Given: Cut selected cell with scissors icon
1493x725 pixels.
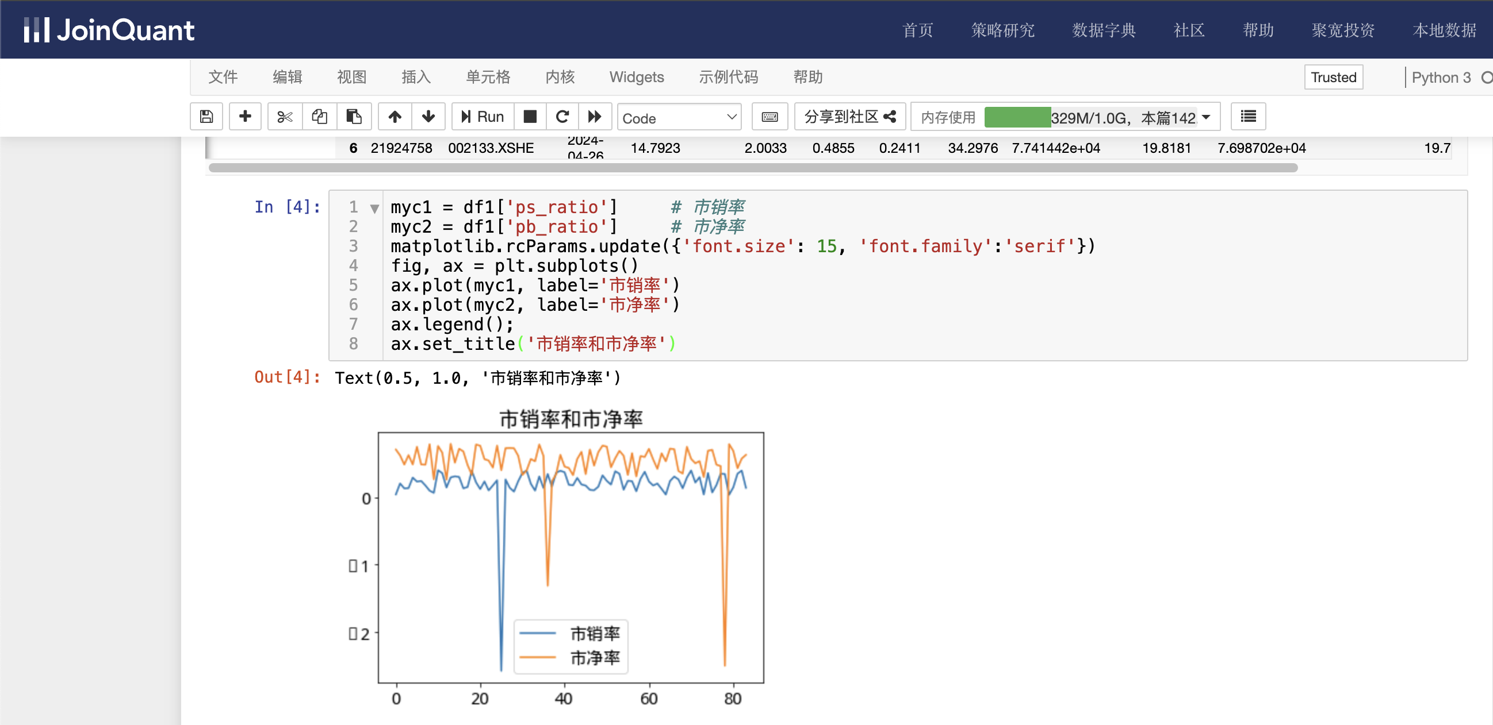Looking at the screenshot, I should tap(285, 117).
